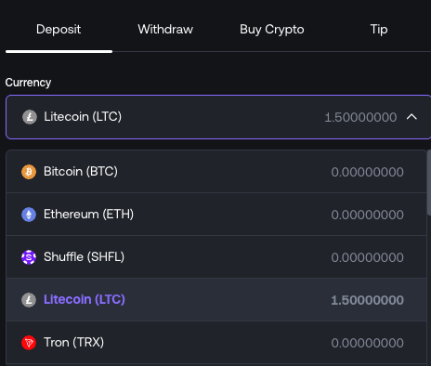Select Bitcoin (BTC) from currency list

[x=216, y=172]
